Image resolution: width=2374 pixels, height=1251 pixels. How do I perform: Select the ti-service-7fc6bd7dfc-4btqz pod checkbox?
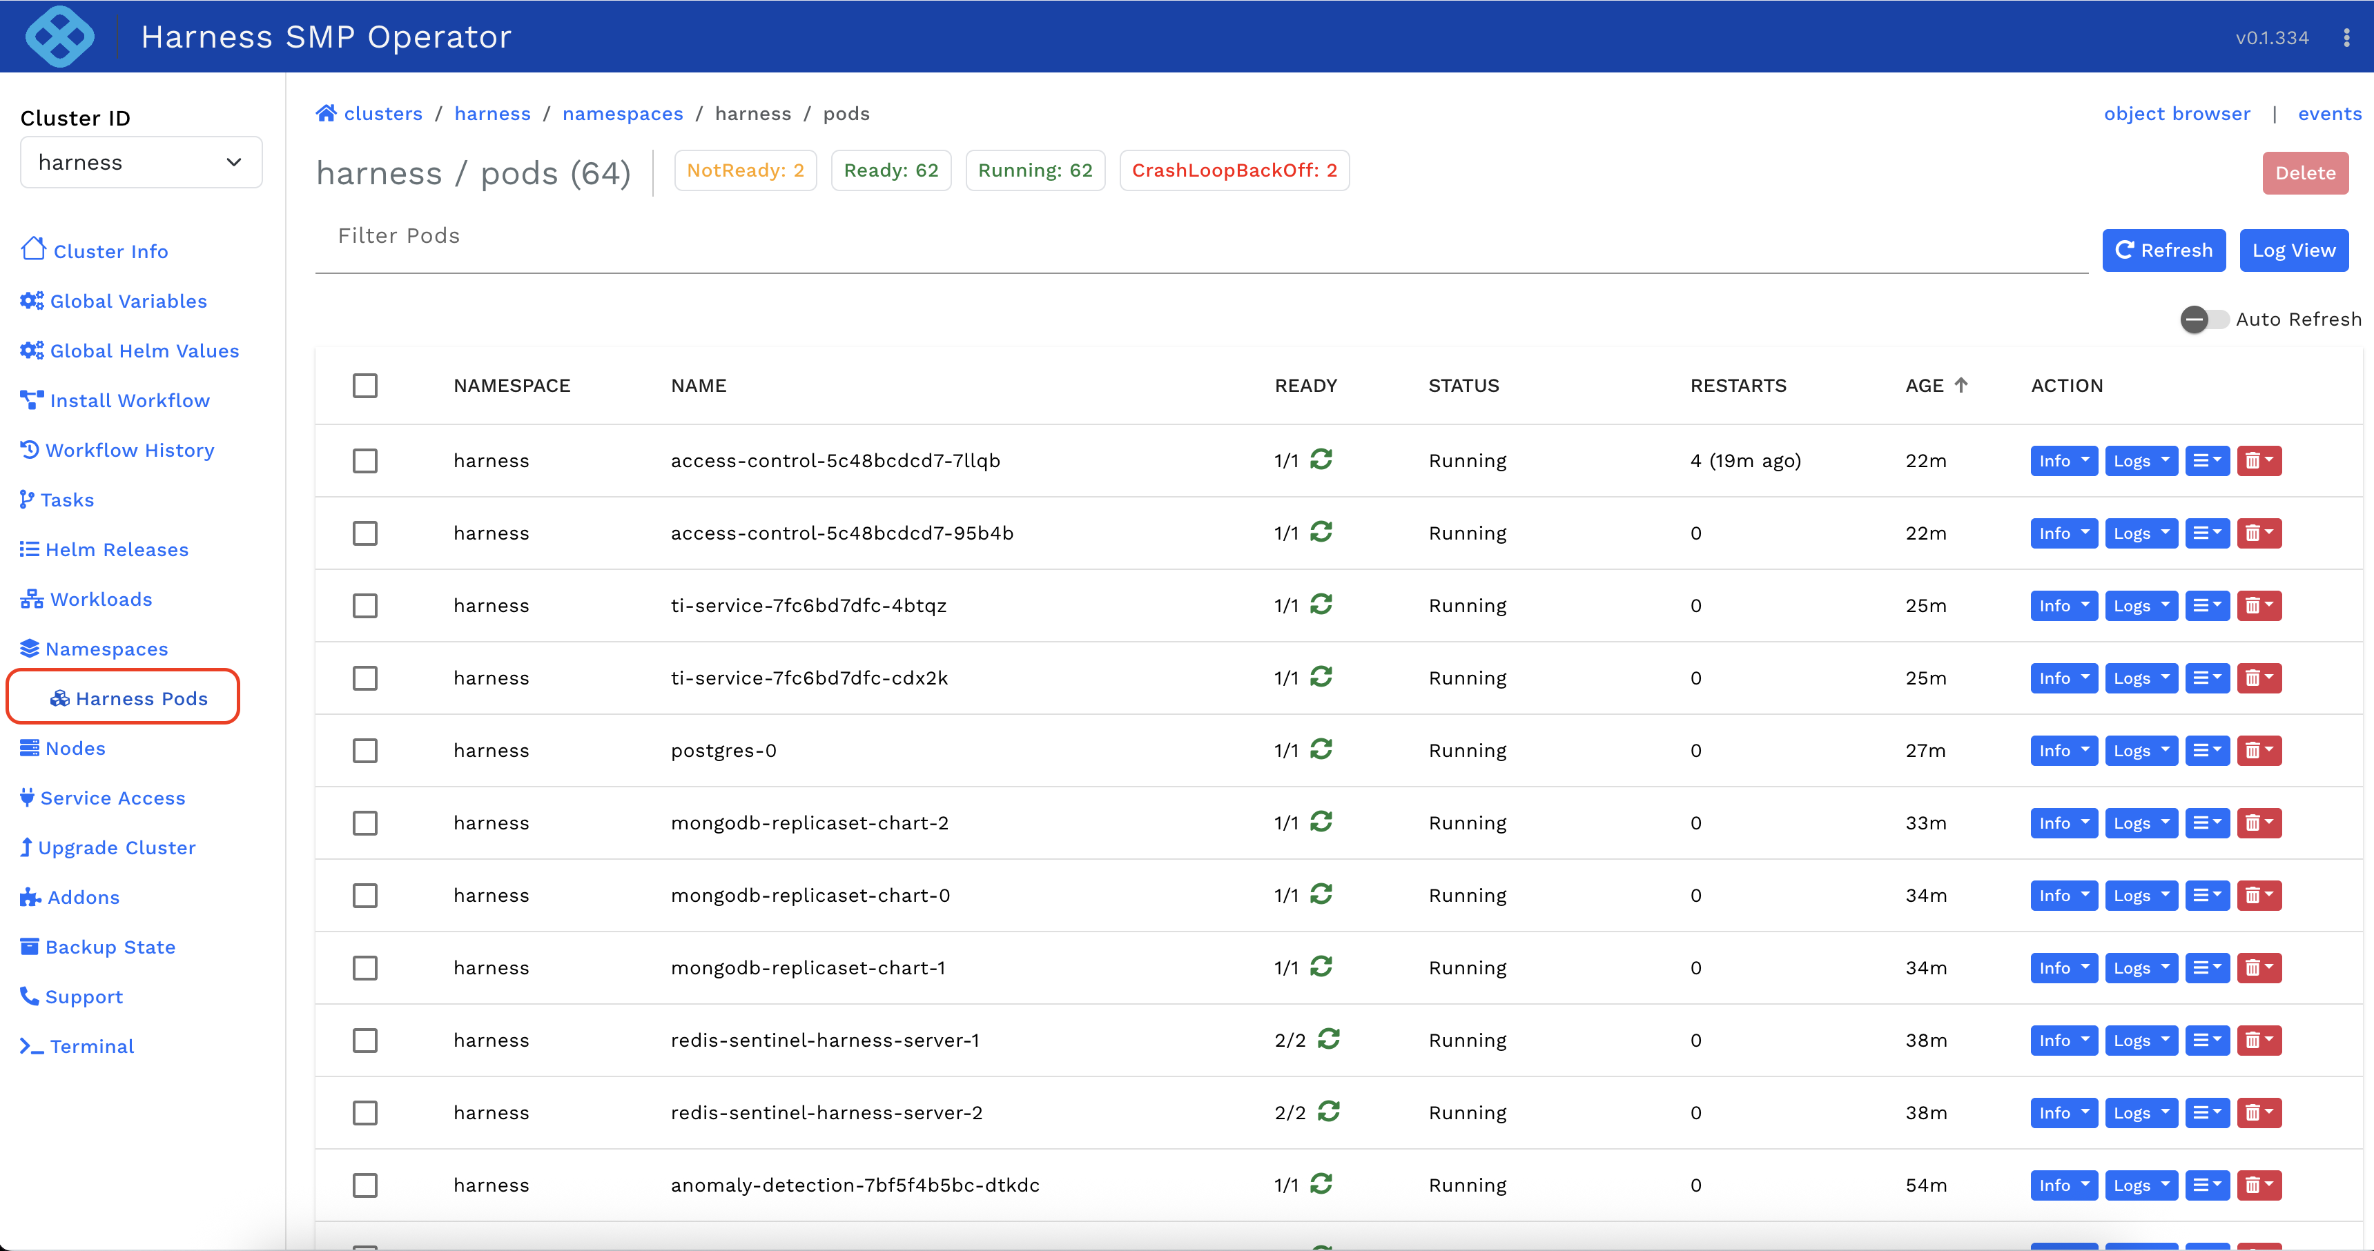click(365, 606)
